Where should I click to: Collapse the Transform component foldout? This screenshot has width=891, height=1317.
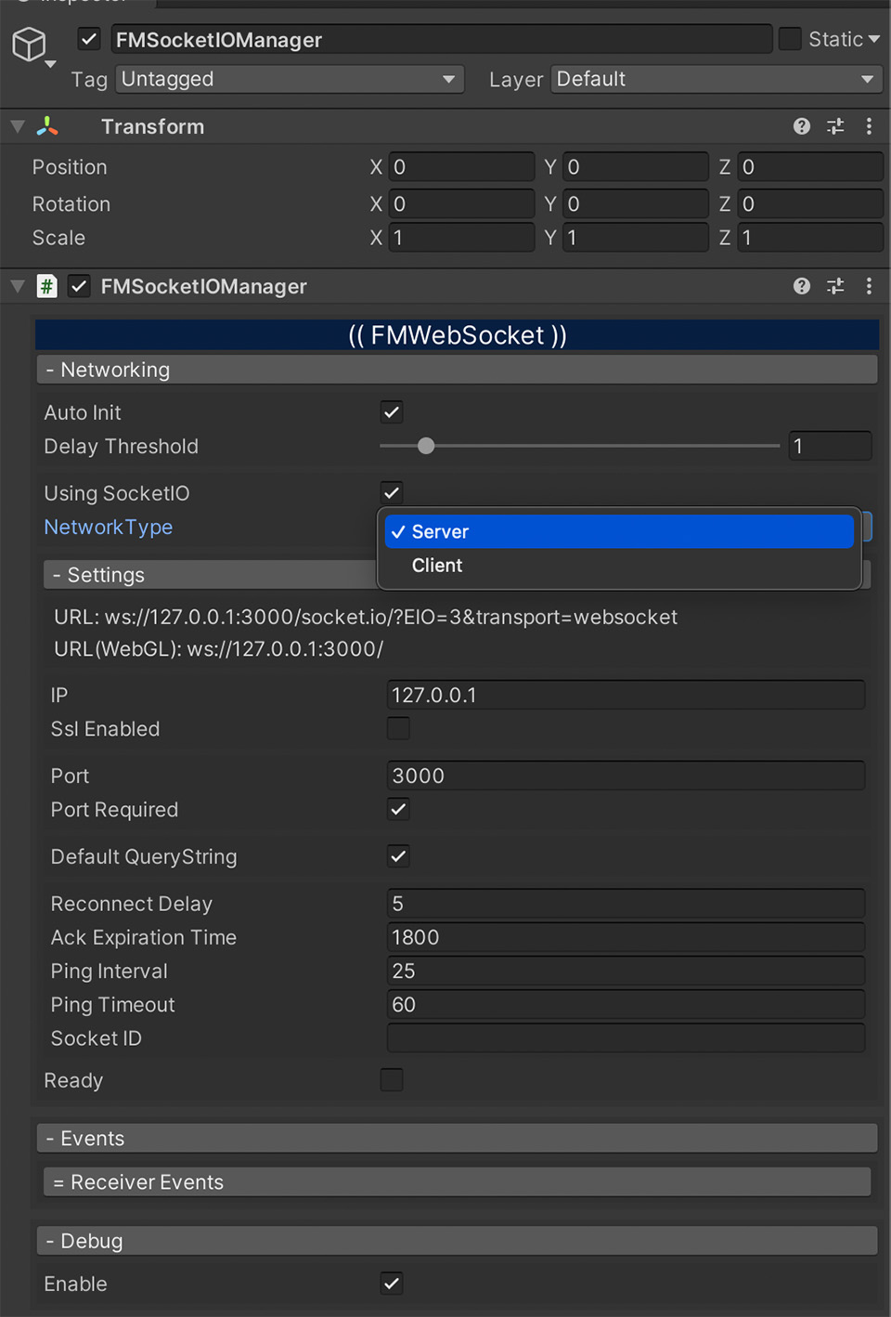pyautogui.click(x=18, y=126)
